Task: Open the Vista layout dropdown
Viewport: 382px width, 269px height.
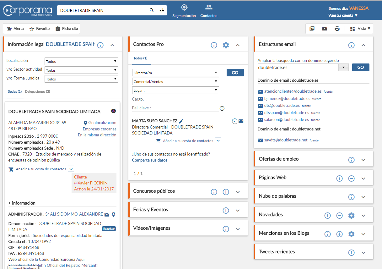Action: pos(360,29)
